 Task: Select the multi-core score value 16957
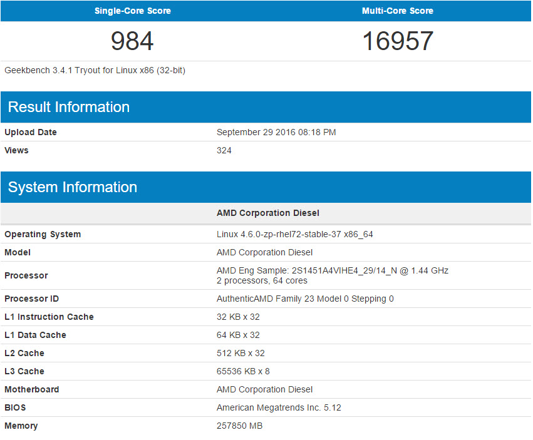398,41
